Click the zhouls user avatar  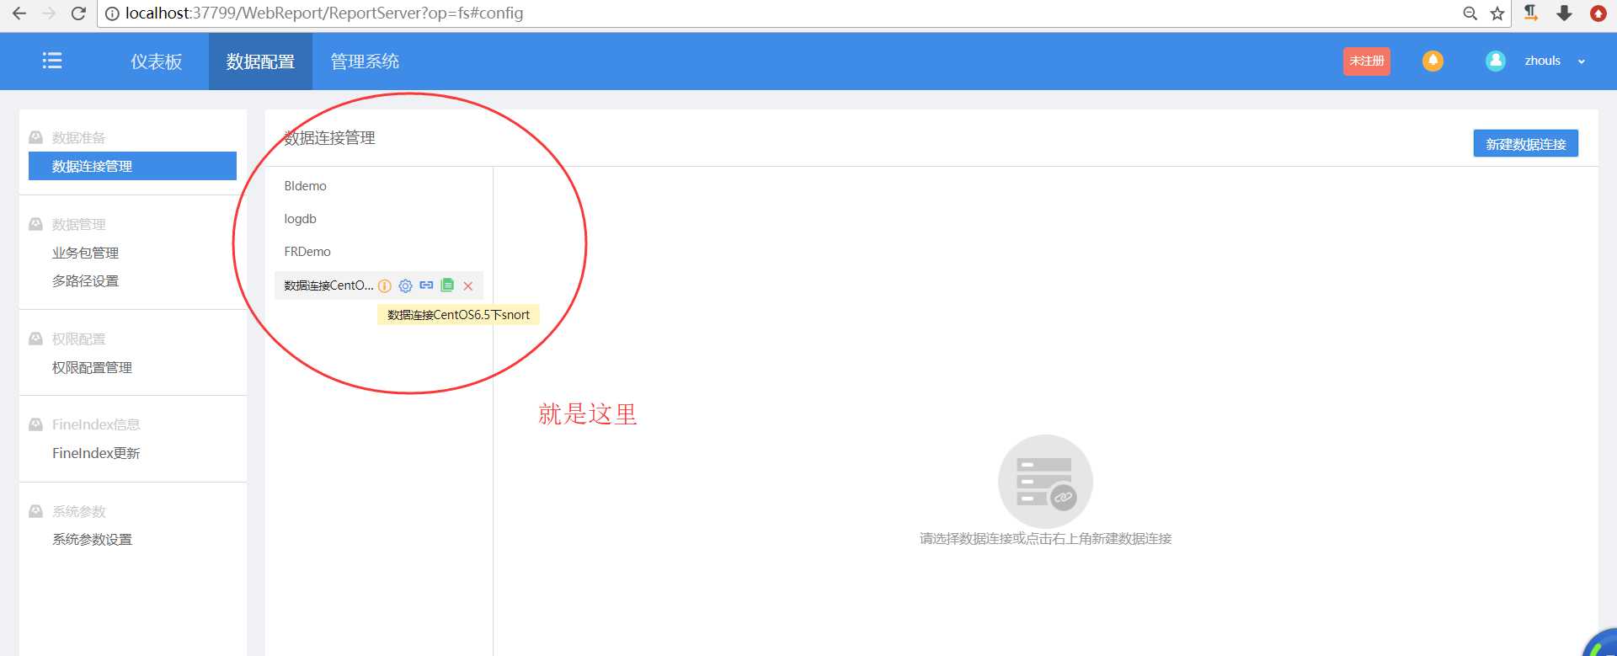(1496, 61)
